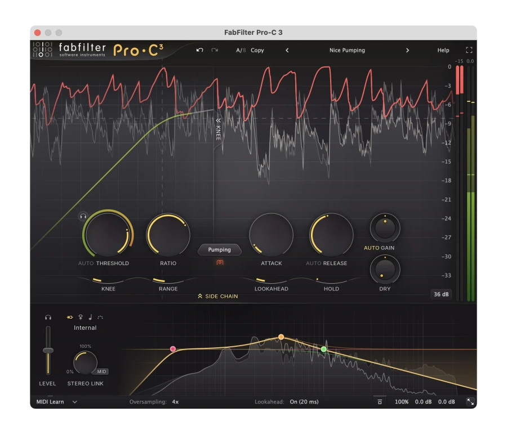507x434 pixels.
Task: Open the Help menu
Action: (443, 50)
